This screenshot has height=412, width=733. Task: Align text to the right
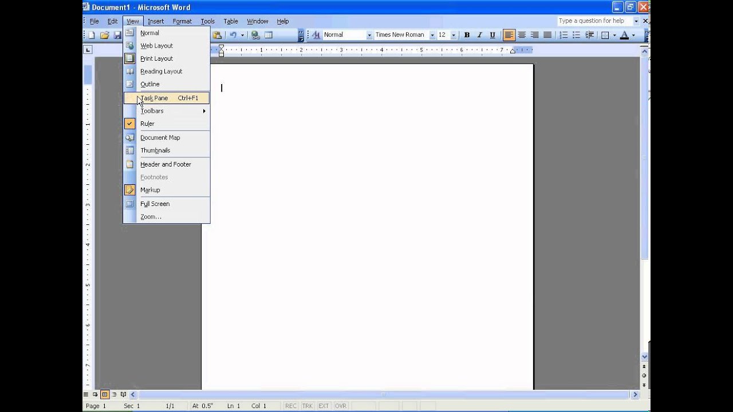coord(534,35)
